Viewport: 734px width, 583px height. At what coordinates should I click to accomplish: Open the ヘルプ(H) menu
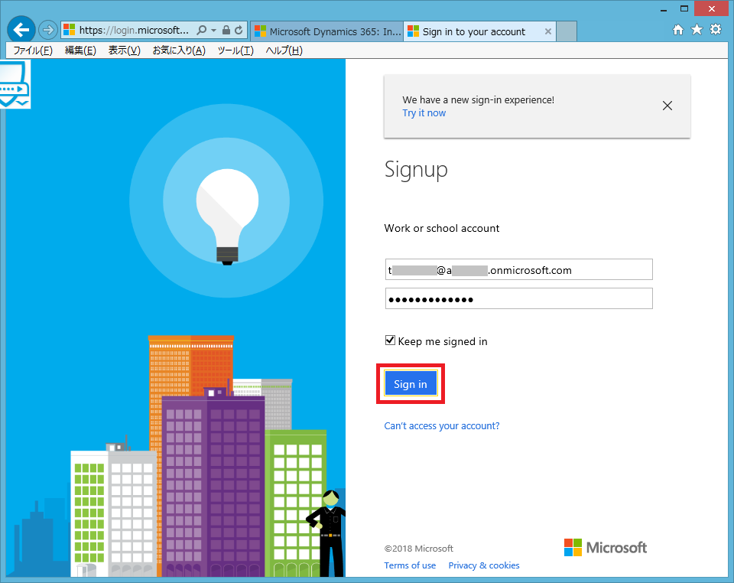point(284,50)
